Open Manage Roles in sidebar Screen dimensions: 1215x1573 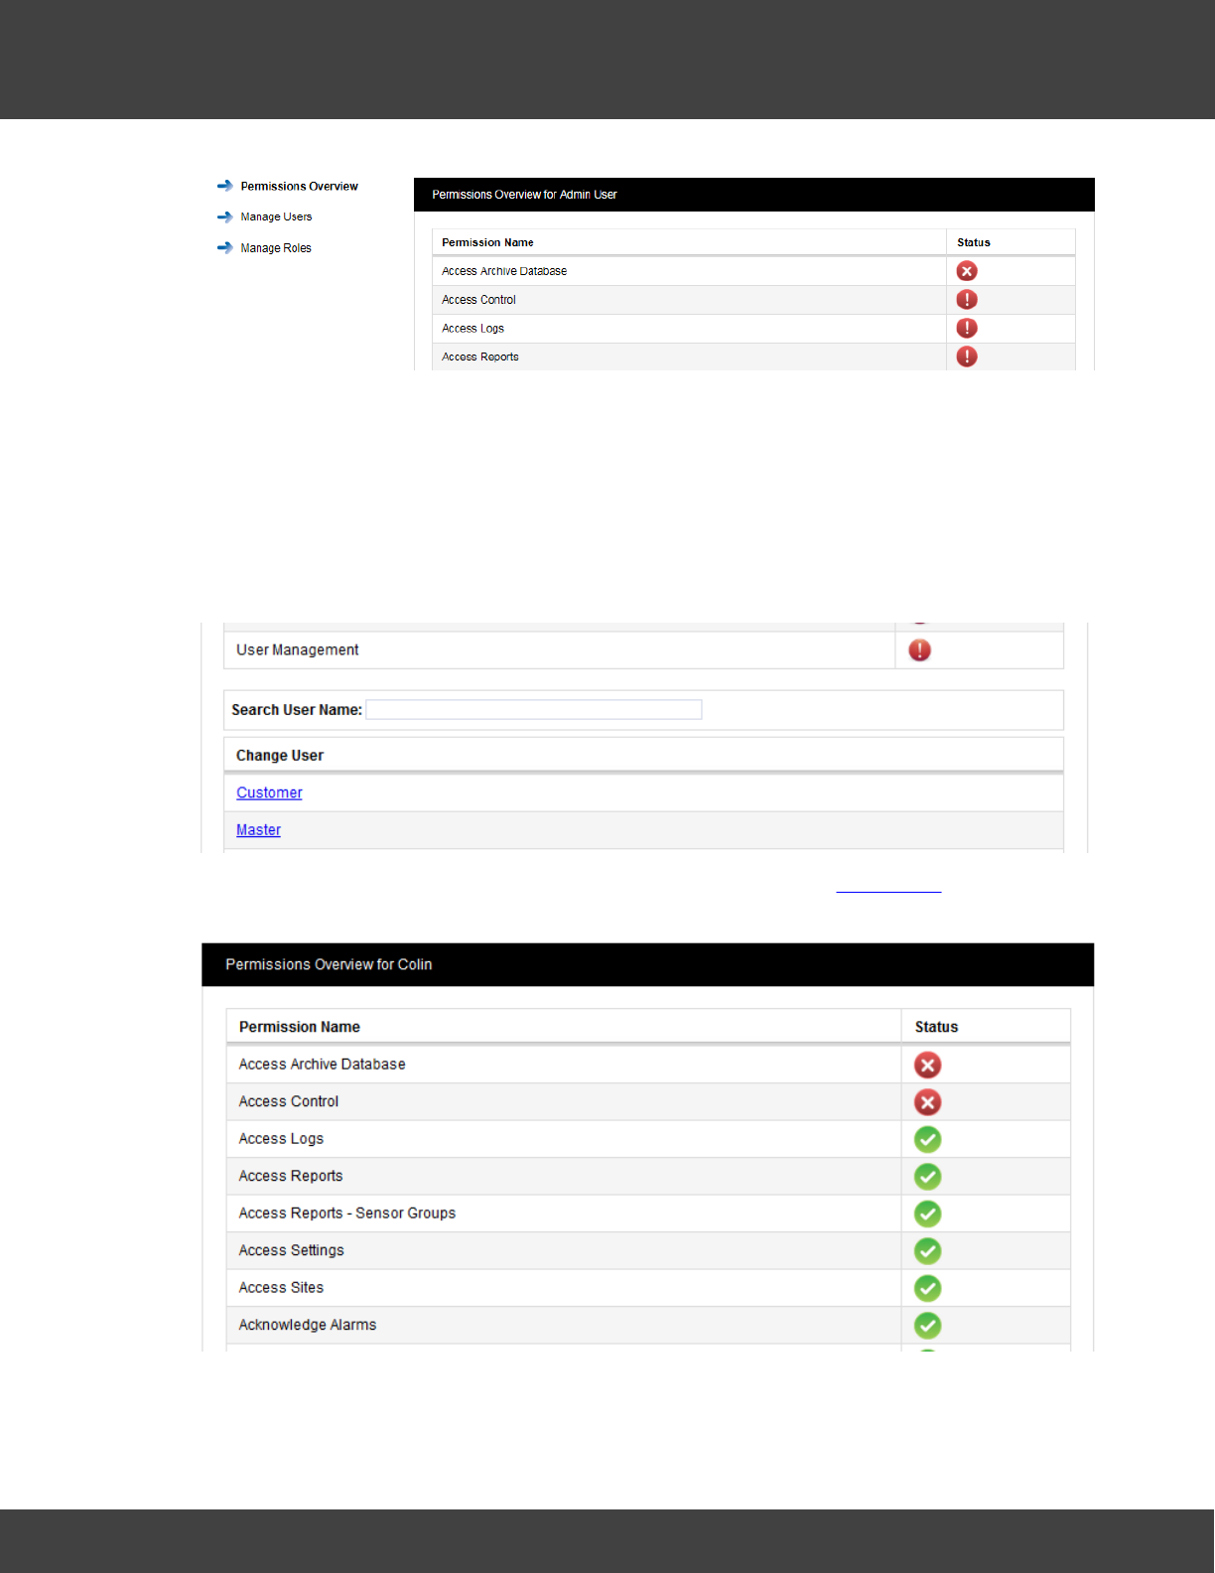click(276, 248)
